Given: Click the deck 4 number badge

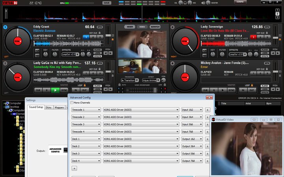Looking at the screenshot, I should pyautogui.click(x=172, y=63).
